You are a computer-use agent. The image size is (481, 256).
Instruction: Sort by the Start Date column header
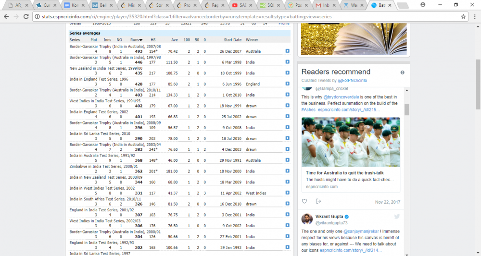pos(232,40)
